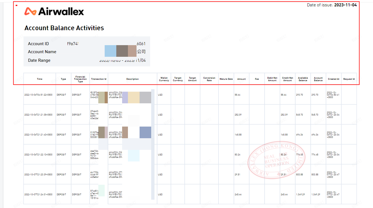The height and width of the screenshot is (208, 373).
Task: Click the Request Id column header
Action: 349,79
